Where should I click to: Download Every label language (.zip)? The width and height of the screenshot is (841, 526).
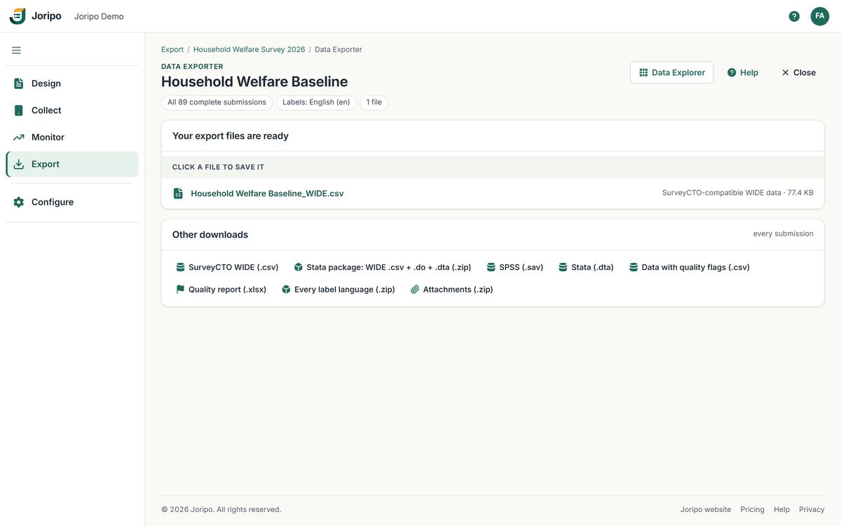pos(339,290)
